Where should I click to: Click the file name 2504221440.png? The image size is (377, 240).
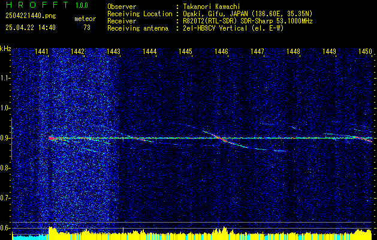pos(31,16)
